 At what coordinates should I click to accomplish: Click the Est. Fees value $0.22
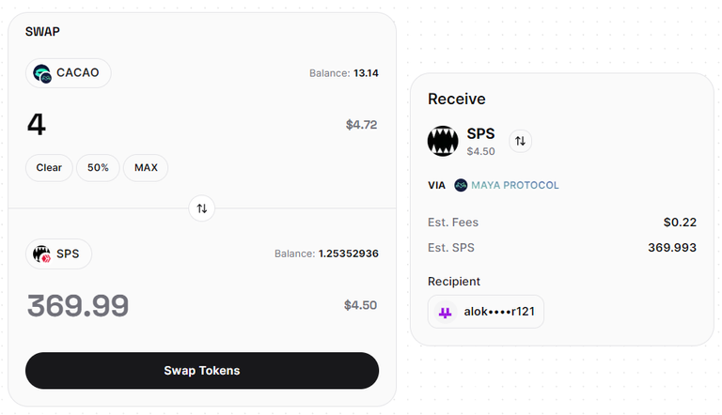coord(680,223)
